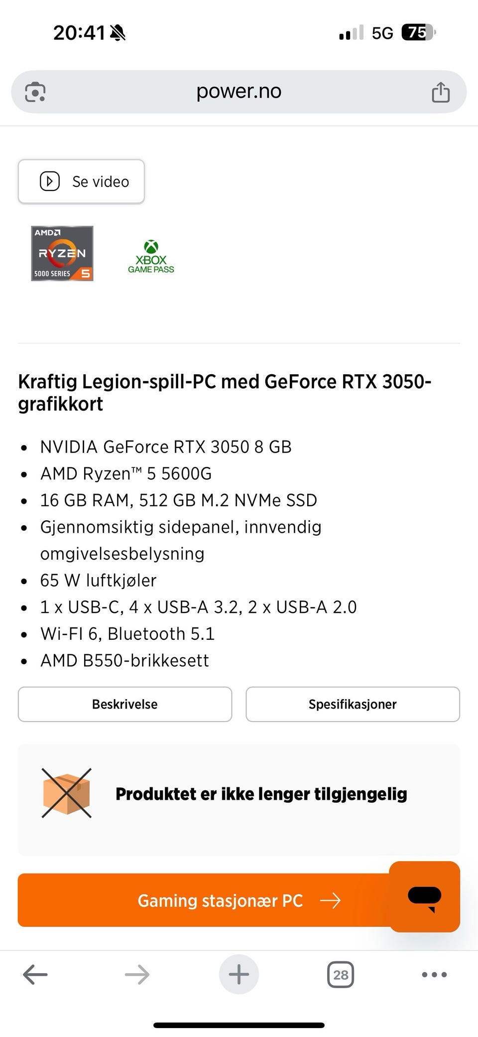This screenshot has height=1037, width=478.
Task: Tap the Google Lens camera search icon
Action: tap(35, 92)
